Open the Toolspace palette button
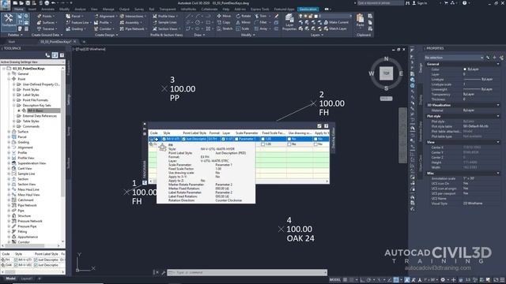The height and width of the screenshot is (284, 506). 8,21
